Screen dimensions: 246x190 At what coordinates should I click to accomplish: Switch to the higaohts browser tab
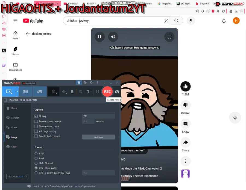tap(165, 4)
